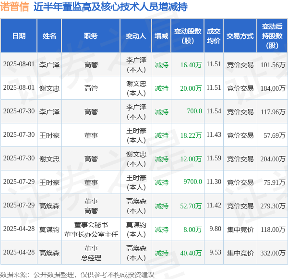Viewport: 288px width, 279px height.
Task: Click the 12.00万 share change value
Action: click(x=191, y=159)
